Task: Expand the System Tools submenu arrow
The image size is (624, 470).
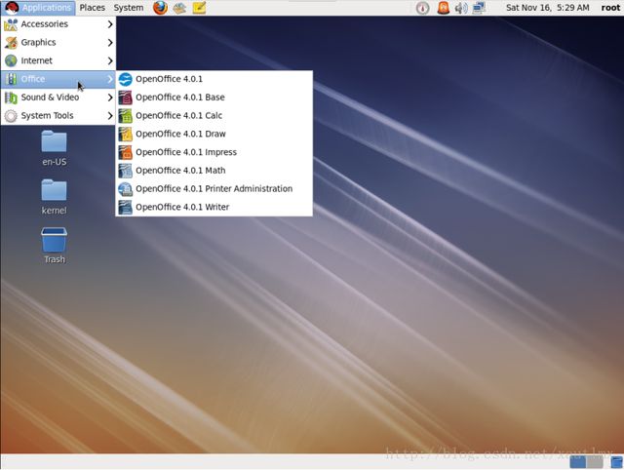Action: coord(110,116)
